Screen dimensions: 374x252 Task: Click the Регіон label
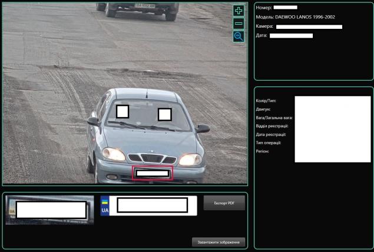[263, 151]
